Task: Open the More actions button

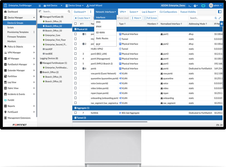Action: (136, 18)
